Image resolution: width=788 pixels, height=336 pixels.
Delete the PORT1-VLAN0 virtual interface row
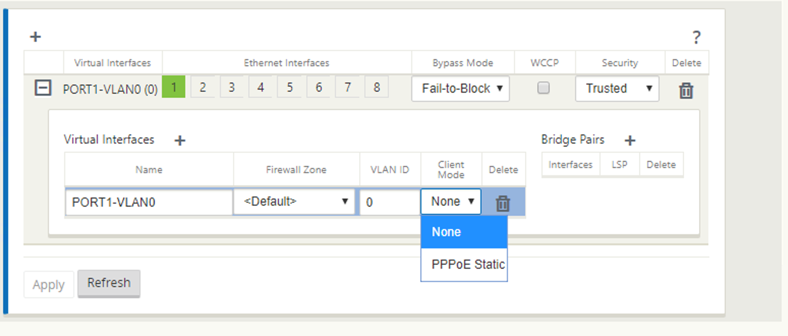[503, 203]
